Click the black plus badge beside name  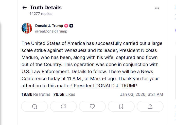[71, 26]
